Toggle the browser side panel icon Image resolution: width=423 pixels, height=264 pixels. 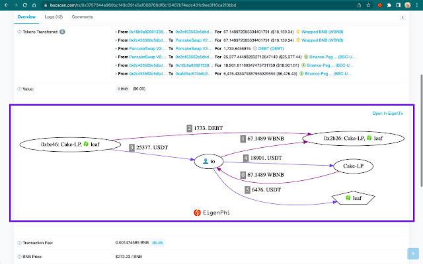[398, 5]
